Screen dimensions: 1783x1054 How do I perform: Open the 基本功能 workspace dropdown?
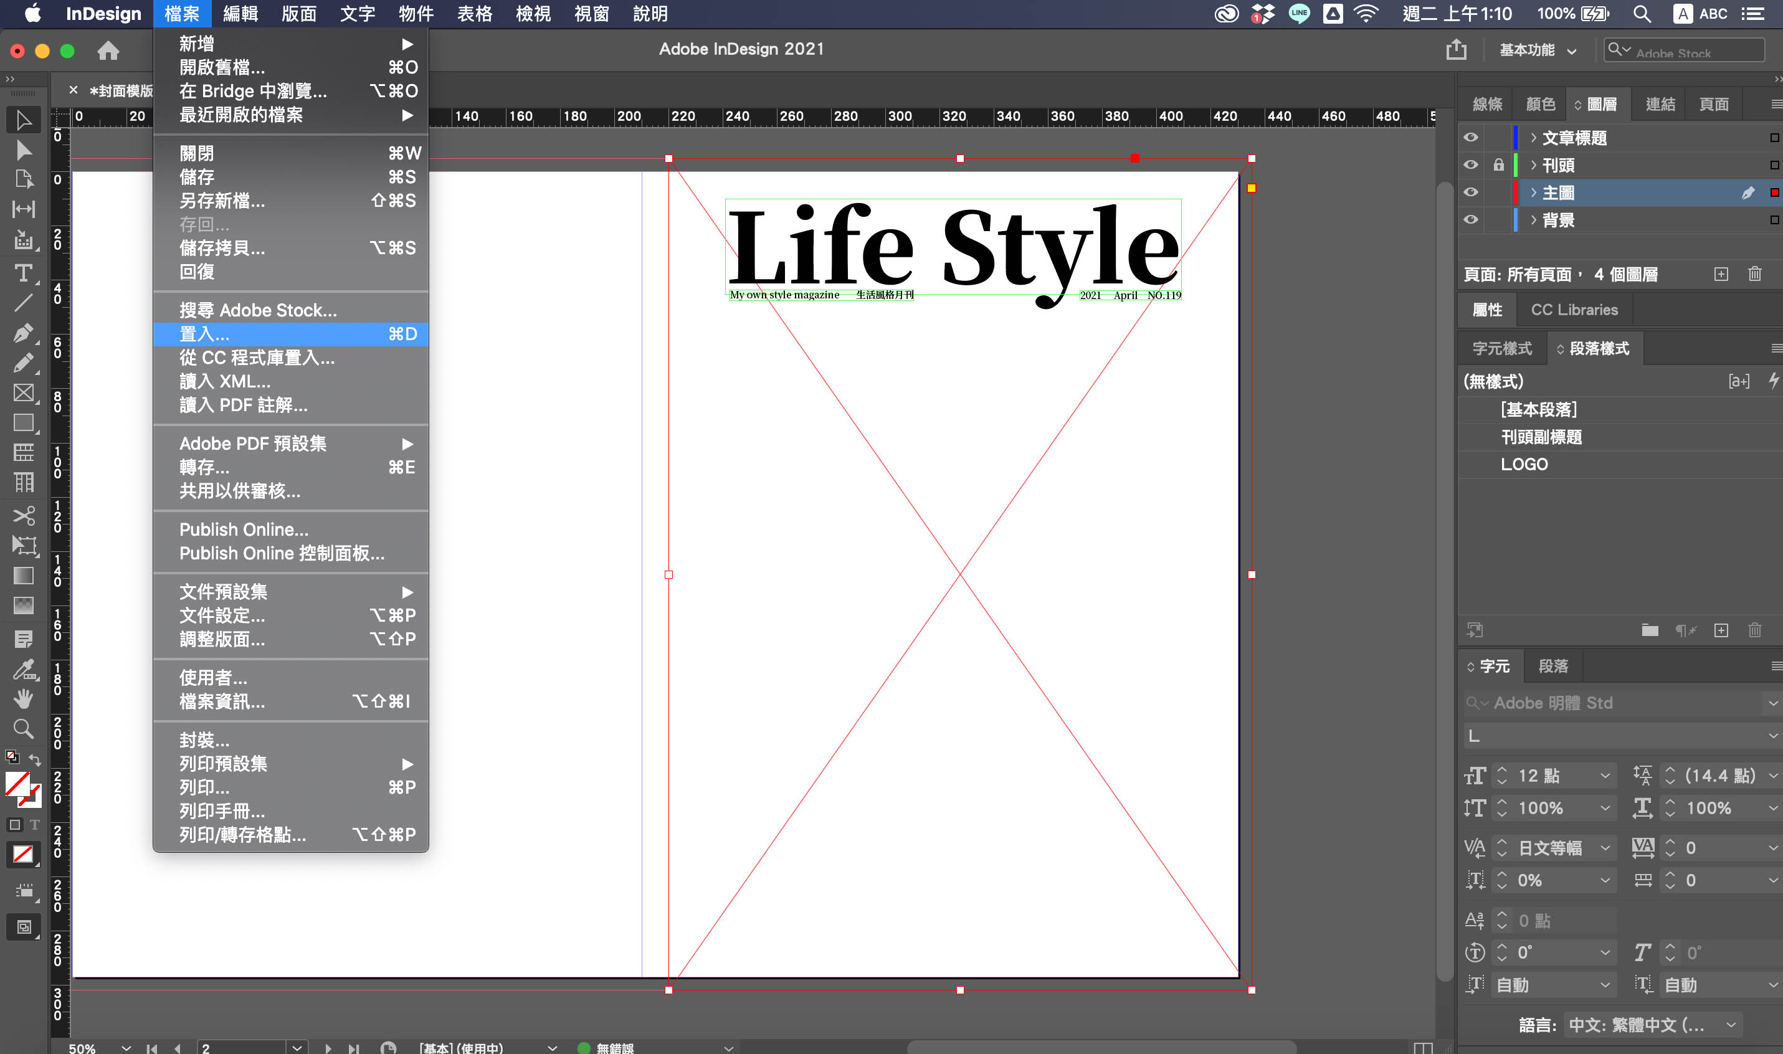[x=1538, y=50]
